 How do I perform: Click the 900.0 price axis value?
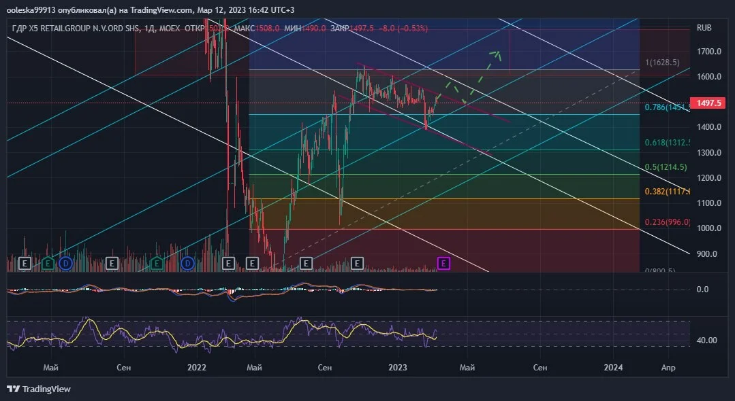pyautogui.click(x=707, y=254)
